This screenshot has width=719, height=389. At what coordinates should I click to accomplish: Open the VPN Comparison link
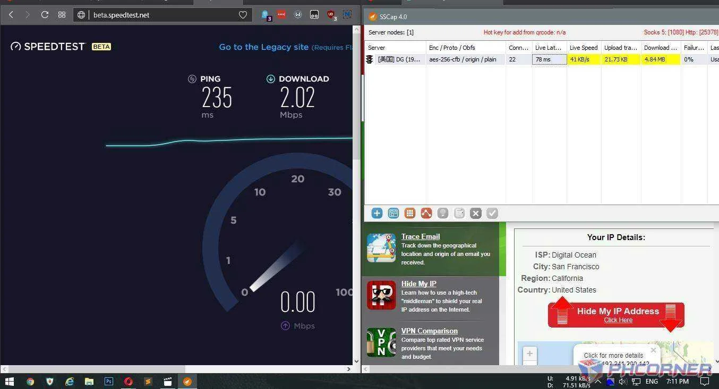429,331
